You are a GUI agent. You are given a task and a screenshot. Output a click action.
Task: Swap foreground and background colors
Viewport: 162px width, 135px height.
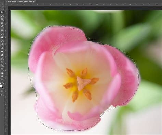point(3,83)
